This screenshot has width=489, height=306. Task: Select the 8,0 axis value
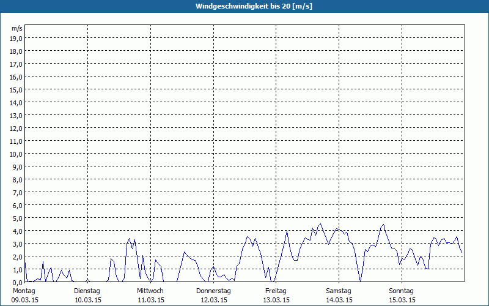pyautogui.click(x=17, y=180)
